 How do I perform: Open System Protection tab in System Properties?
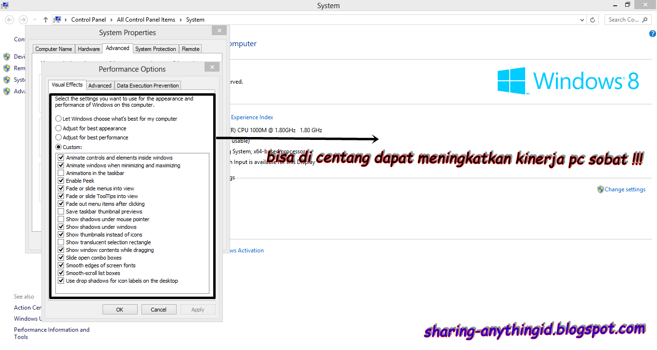coord(155,49)
